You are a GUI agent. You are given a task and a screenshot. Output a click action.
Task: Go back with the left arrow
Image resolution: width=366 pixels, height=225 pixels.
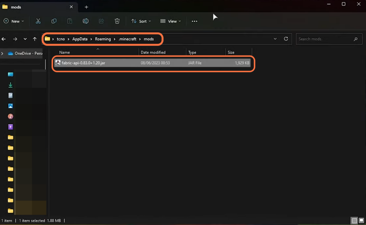(x=4, y=39)
